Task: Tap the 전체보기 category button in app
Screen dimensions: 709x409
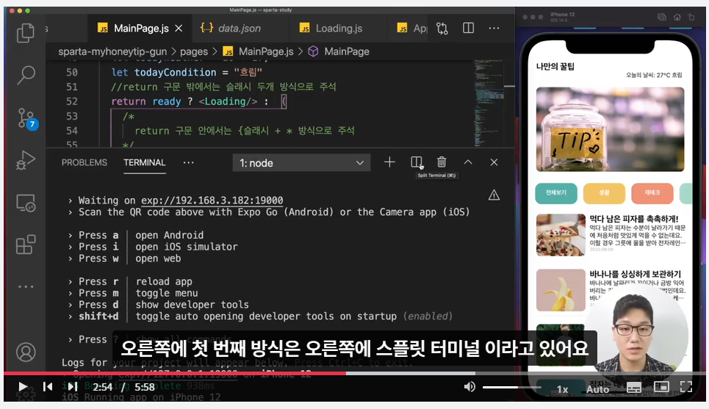Action: 555,193
